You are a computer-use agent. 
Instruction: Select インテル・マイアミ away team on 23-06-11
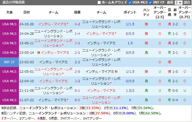click(101, 43)
